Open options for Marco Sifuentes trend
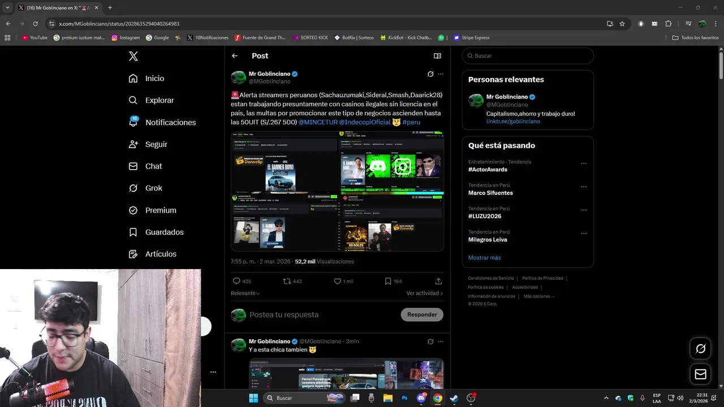 point(584,187)
